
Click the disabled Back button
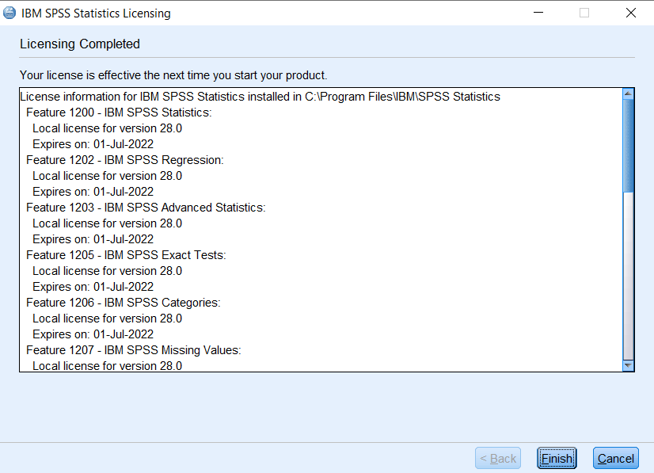(498, 458)
